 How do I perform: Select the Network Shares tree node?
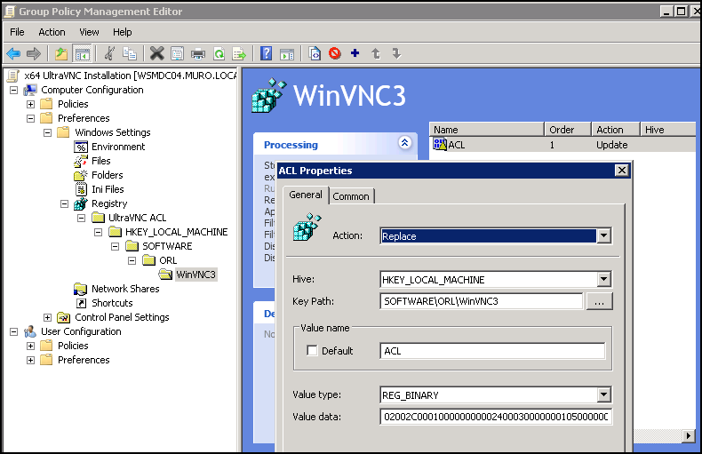tap(125, 289)
